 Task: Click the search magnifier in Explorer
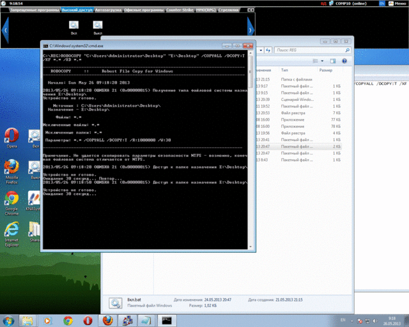[347, 50]
